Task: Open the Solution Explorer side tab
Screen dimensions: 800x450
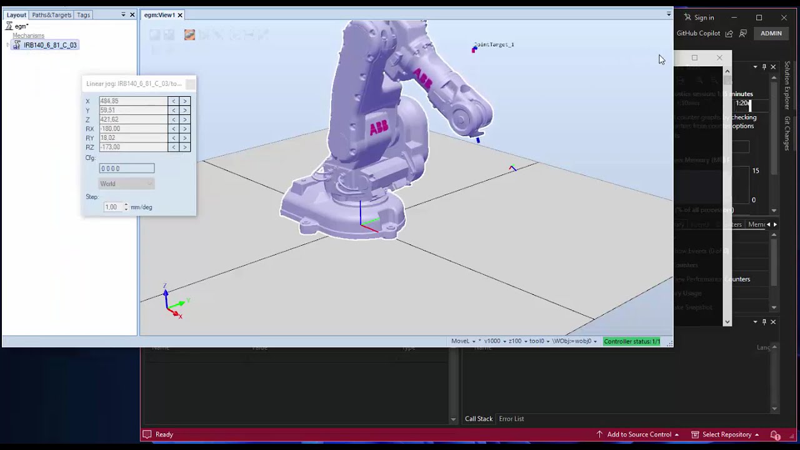Action: [x=787, y=86]
